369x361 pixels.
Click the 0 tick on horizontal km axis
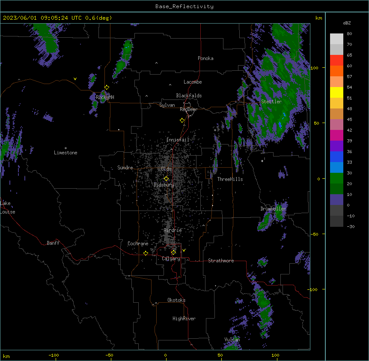point(165,355)
